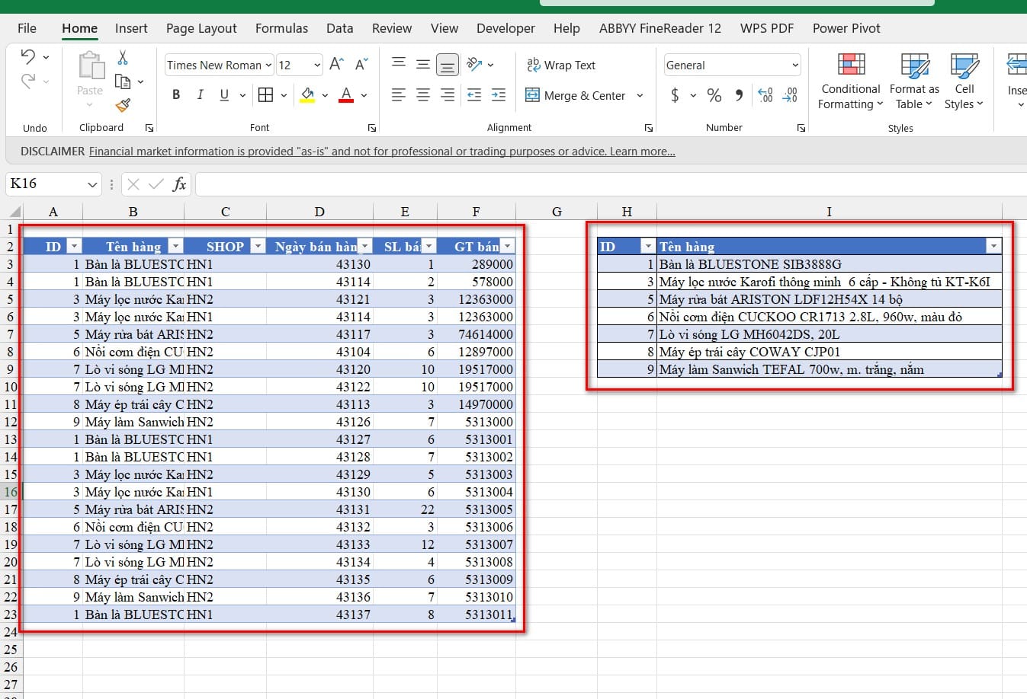Image resolution: width=1027 pixels, height=699 pixels.
Task: Toggle Bottom Align for cells
Action: click(x=448, y=65)
